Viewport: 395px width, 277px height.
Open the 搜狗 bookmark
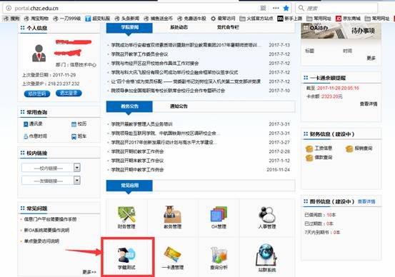coord(12,19)
